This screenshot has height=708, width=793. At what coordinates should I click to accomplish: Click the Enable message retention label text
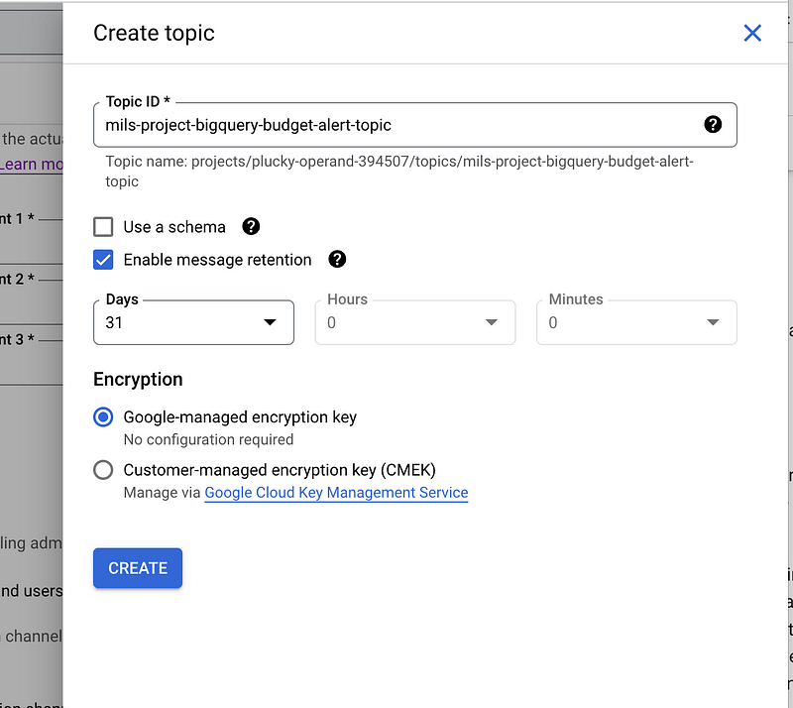(217, 260)
